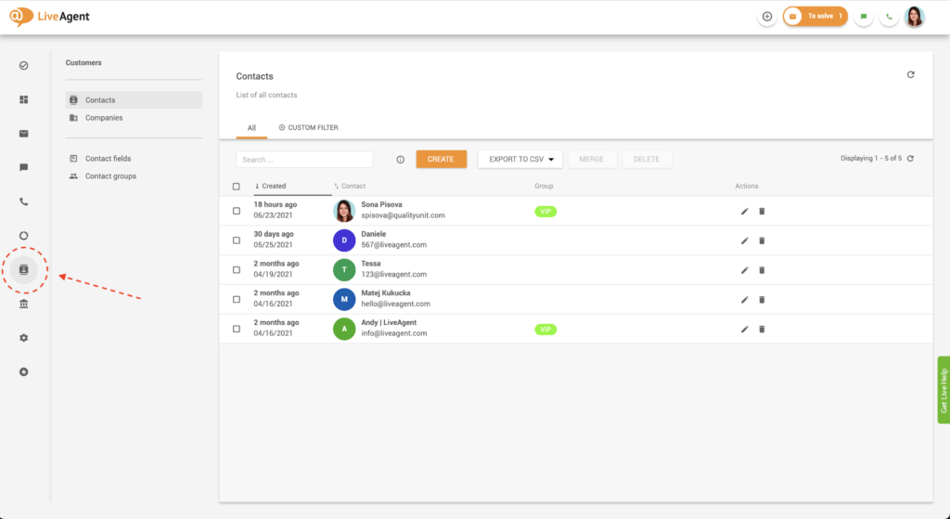The image size is (950, 519).
Task: Open the Calls phone icon in sidebar
Action: (x=24, y=201)
